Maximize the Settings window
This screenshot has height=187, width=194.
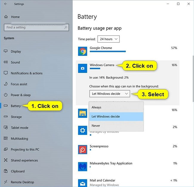[178, 4]
